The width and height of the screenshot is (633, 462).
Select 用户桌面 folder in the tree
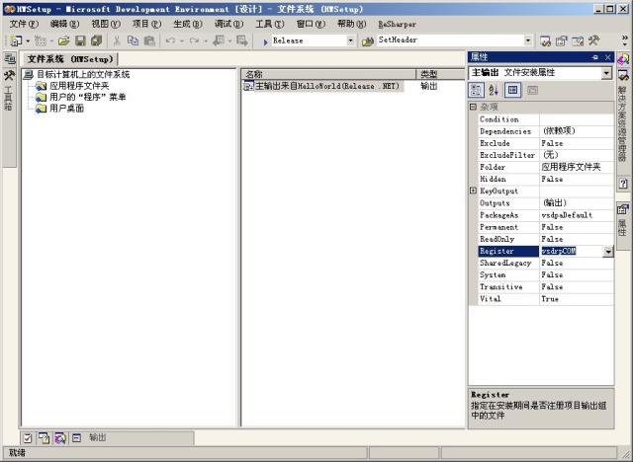66,108
